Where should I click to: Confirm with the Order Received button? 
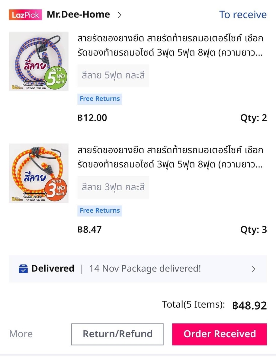(220, 334)
